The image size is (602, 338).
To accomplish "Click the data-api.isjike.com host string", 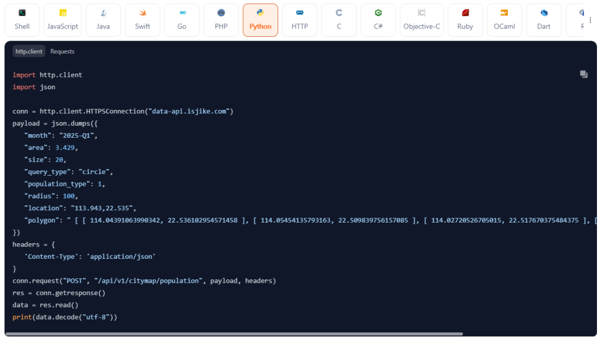I will (x=189, y=112).
